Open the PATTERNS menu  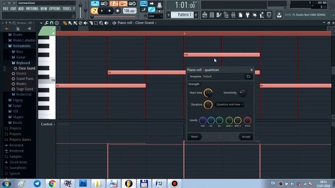(32, 9)
